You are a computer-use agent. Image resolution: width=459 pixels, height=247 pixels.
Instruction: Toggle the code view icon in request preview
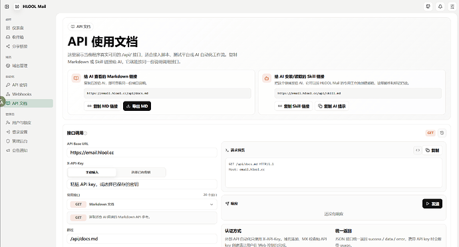pyautogui.click(x=418, y=150)
